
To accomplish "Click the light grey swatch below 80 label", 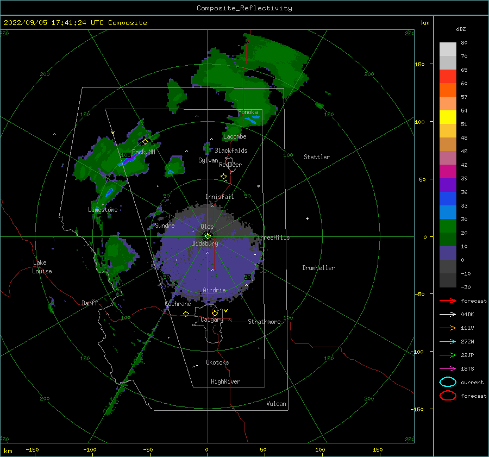I will click(x=448, y=49).
